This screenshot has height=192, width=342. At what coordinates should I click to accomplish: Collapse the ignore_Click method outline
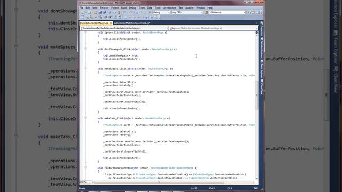[85, 32]
